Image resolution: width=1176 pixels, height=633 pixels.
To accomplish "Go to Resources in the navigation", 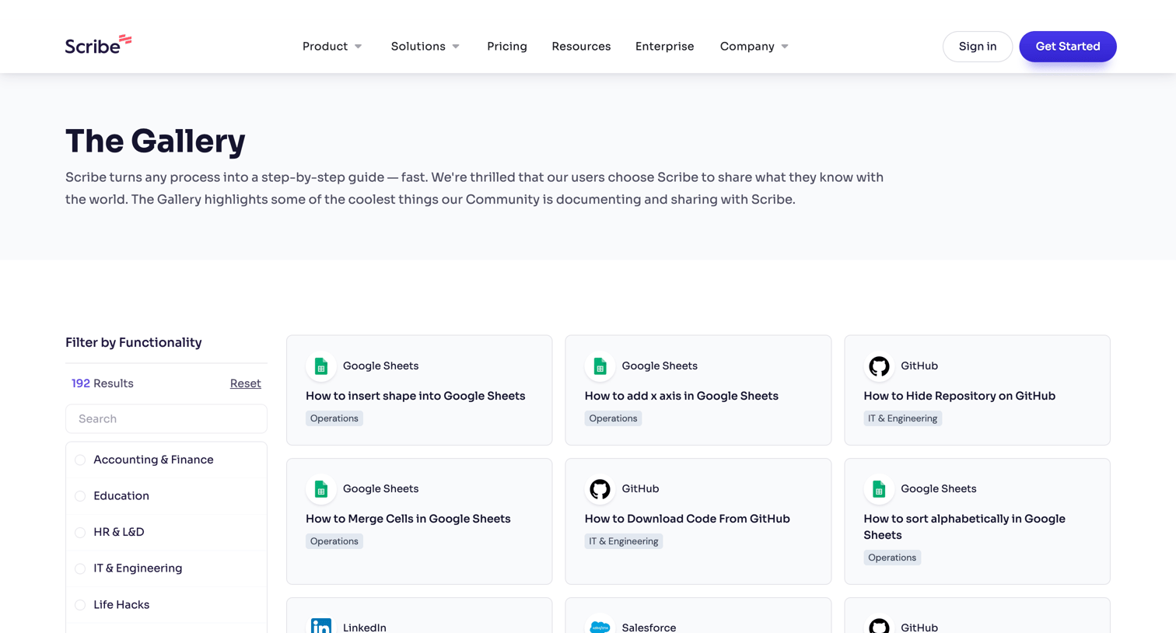I will pos(581,47).
